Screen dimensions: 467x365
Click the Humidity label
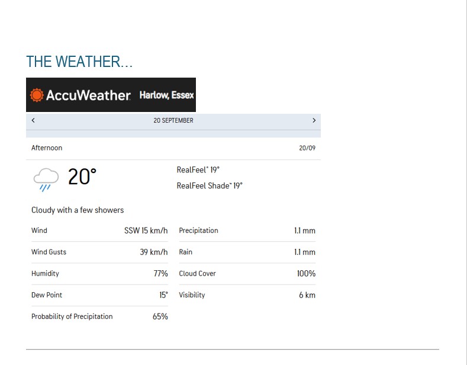click(x=45, y=273)
